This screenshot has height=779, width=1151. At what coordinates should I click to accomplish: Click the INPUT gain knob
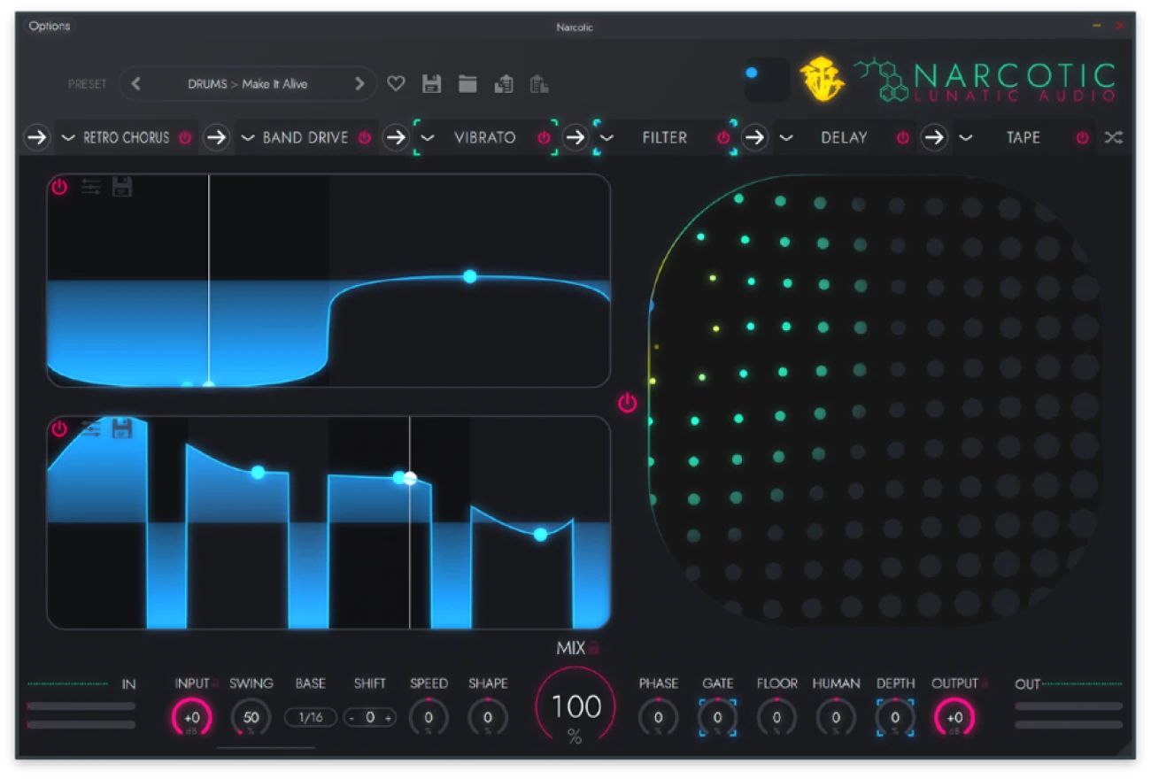[192, 718]
